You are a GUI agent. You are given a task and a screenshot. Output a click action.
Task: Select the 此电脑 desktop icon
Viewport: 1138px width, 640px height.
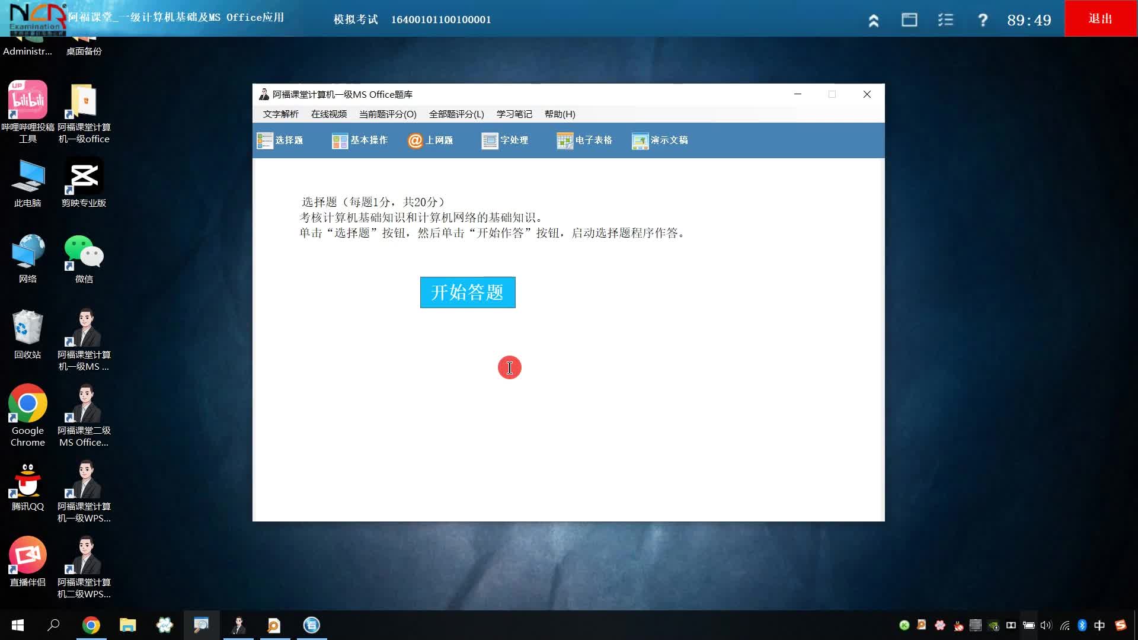pyautogui.click(x=28, y=184)
